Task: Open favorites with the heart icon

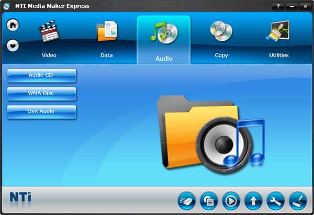Action: tap(13, 46)
